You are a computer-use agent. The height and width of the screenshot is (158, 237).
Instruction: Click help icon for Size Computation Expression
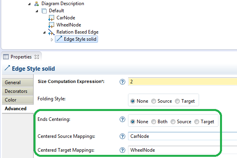122,81
